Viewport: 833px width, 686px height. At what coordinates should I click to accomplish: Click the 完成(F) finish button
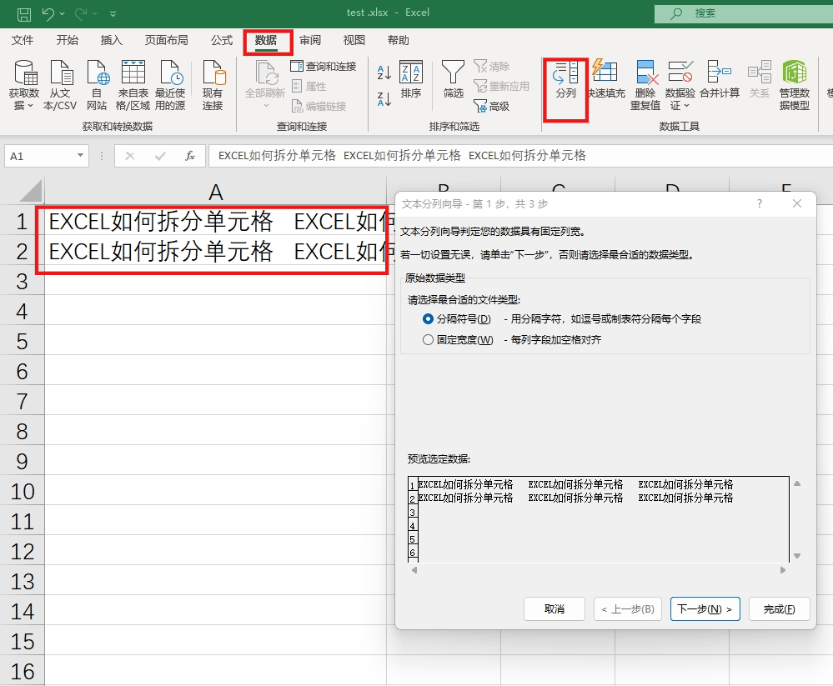780,609
